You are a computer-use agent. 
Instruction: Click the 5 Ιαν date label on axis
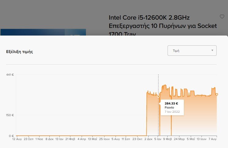(158, 139)
